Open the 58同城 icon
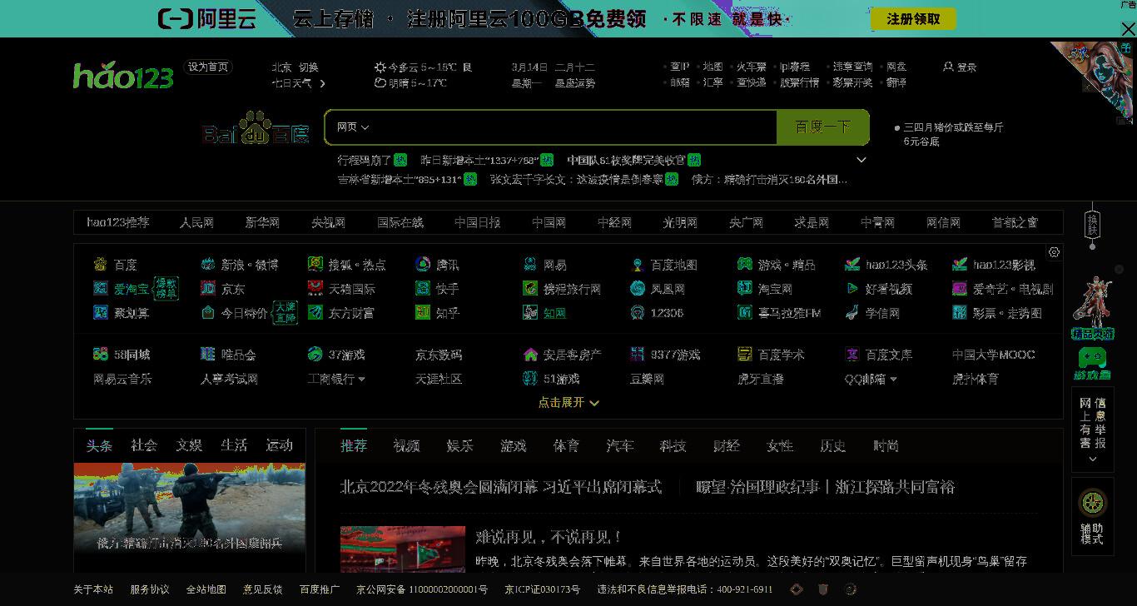The image size is (1137, 606). 101,355
